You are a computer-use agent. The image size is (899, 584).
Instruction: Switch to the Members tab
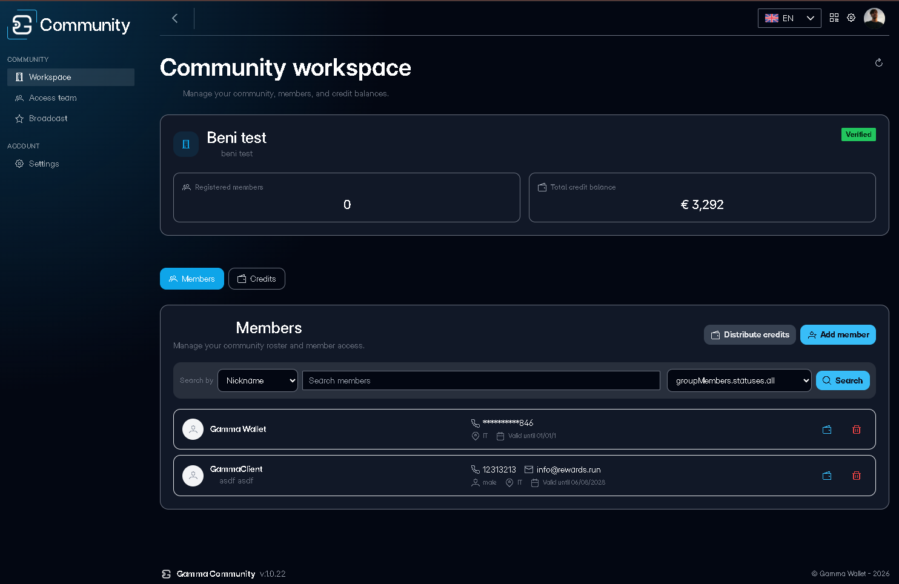click(192, 279)
